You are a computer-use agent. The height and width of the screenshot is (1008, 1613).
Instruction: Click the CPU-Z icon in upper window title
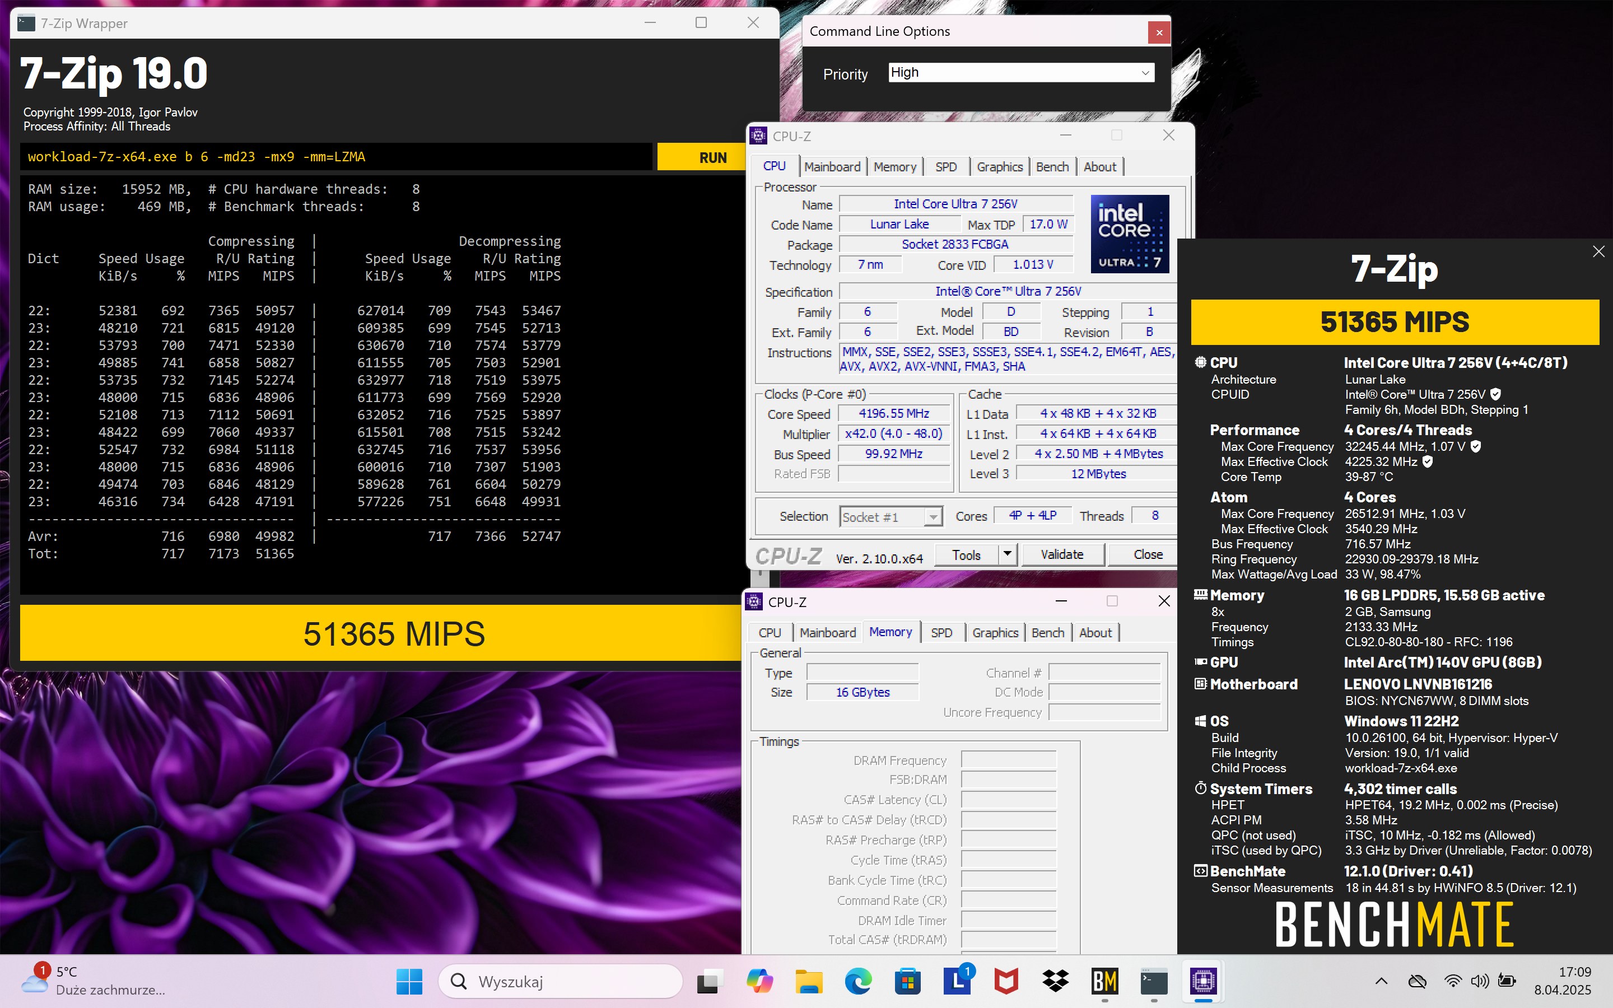(758, 136)
